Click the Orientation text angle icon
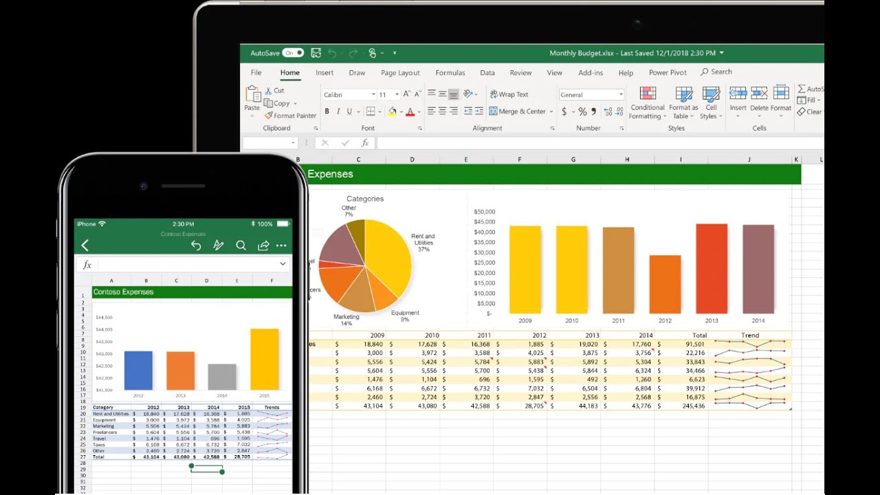Screen dimensions: 880x495 [x=469, y=94]
